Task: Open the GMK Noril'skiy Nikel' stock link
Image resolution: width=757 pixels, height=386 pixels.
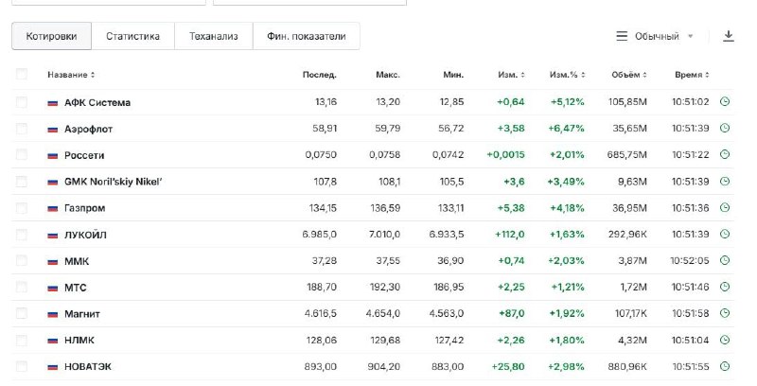Action: coord(114,182)
